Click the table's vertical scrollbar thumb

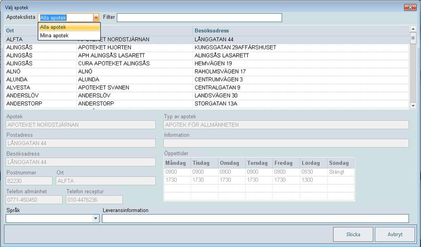[413, 38]
